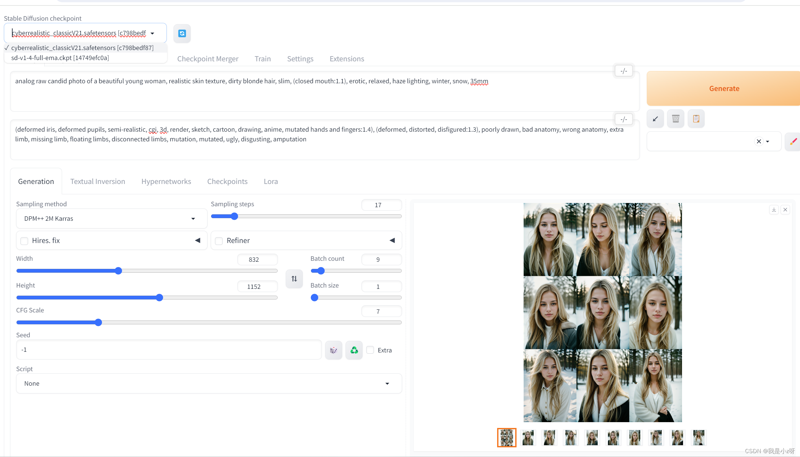Switch to the Textual Inversion tab
The height and width of the screenshot is (457, 800).
coord(97,181)
